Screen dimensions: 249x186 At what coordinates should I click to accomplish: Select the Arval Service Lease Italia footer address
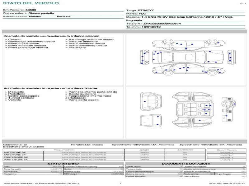point(42,184)
